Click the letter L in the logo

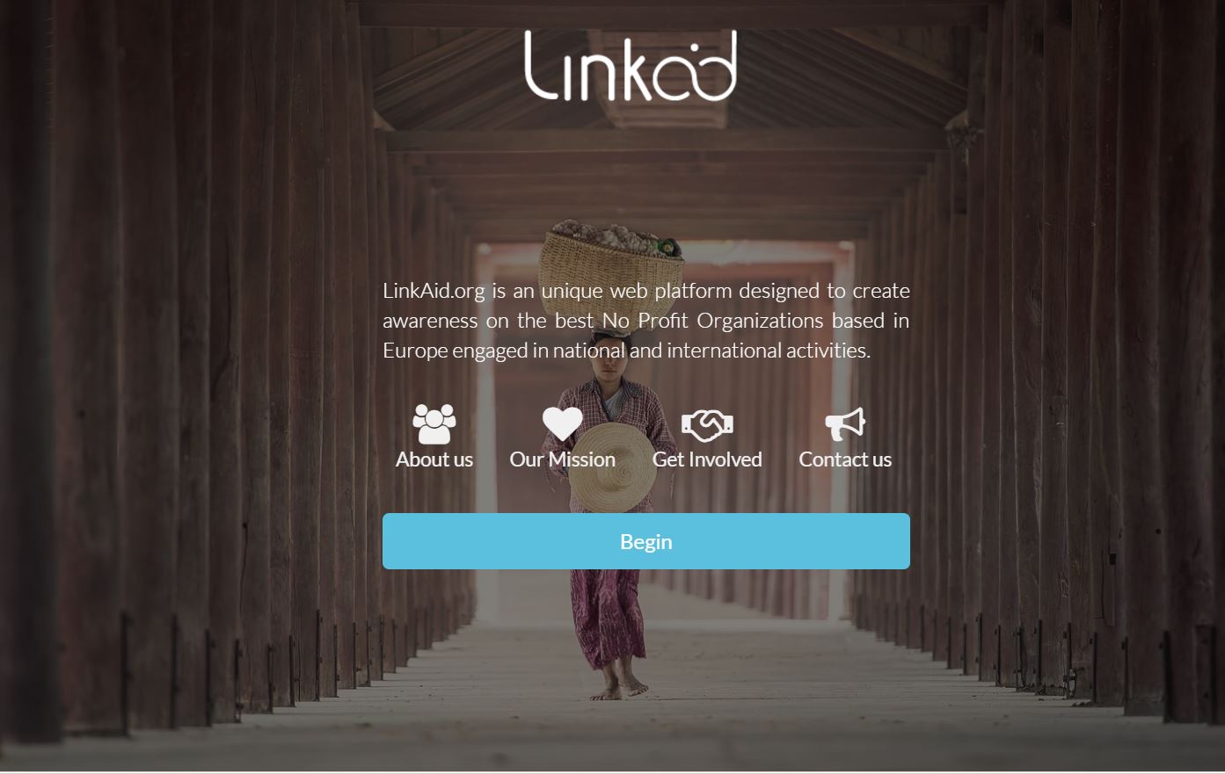pyautogui.click(x=541, y=65)
